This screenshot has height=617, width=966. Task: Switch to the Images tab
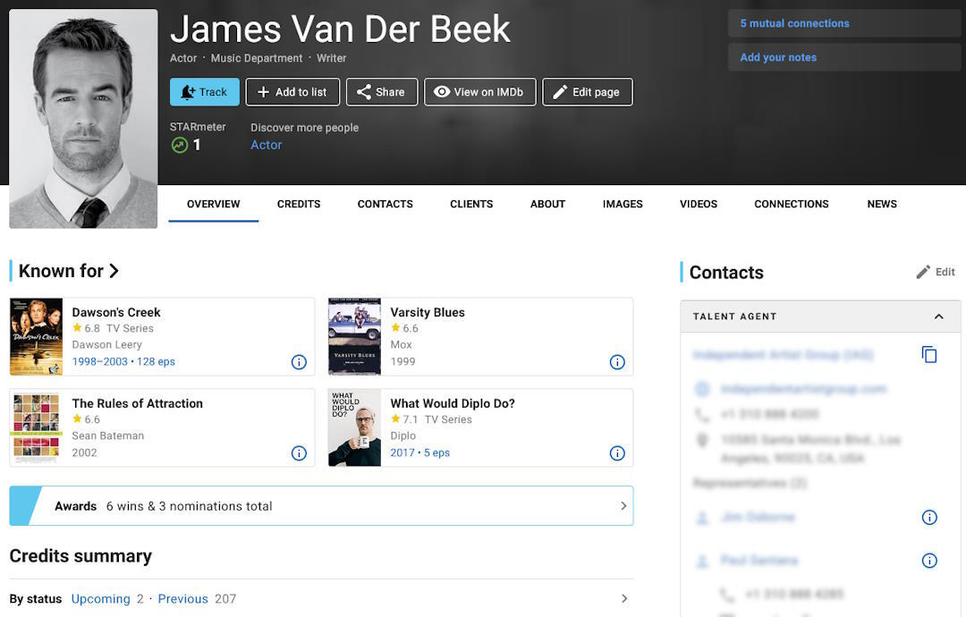(623, 204)
